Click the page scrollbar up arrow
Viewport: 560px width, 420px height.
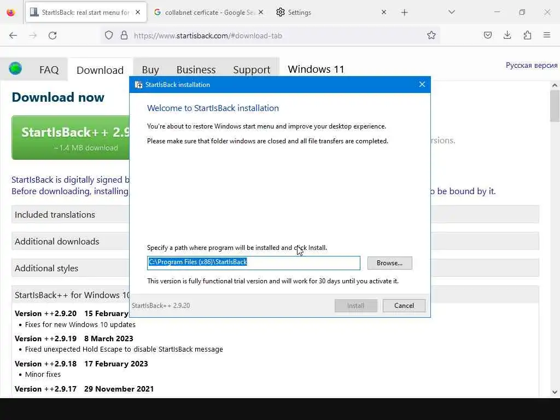click(555, 85)
